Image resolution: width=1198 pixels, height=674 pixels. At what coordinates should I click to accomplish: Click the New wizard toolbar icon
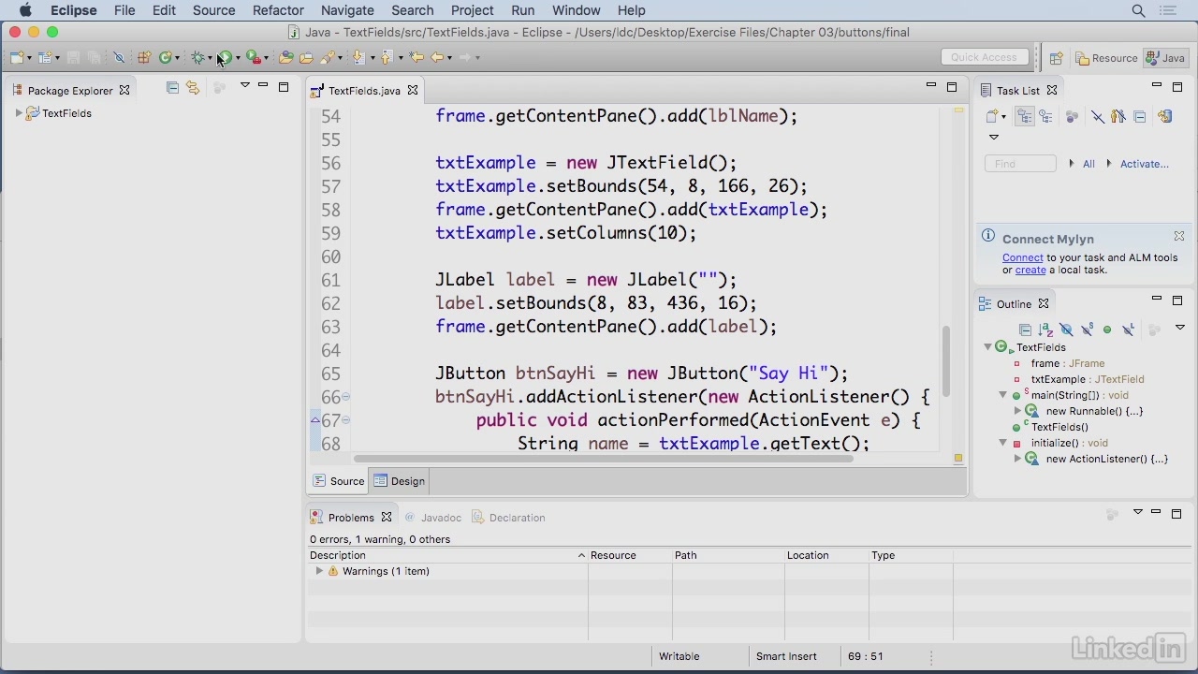coord(17,57)
